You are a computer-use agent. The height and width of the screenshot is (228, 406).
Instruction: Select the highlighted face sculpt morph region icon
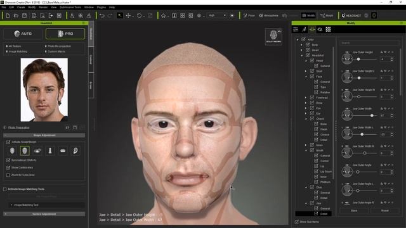click(x=25, y=151)
